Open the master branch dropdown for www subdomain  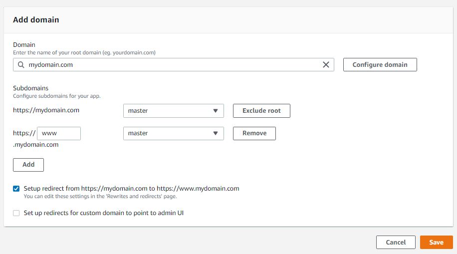pyautogui.click(x=174, y=133)
